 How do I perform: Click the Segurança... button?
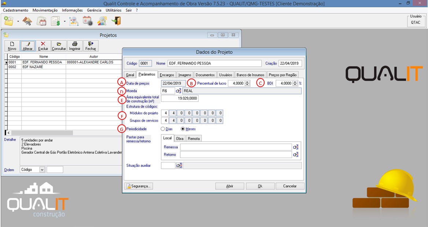(139, 186)
